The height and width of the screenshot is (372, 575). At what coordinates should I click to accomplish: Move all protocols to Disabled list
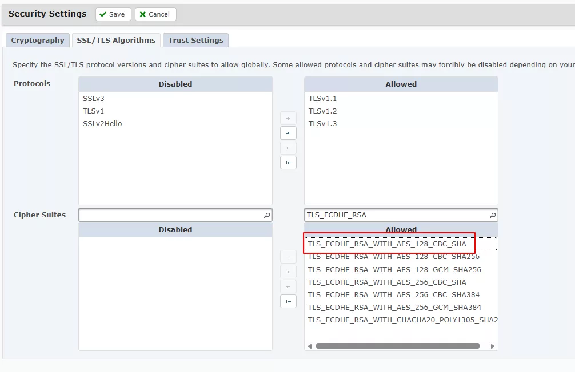click(x=288, y=163)
